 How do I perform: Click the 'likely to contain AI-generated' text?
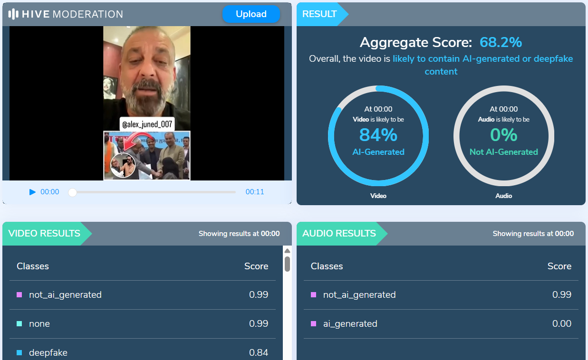(x=482, y=59)
